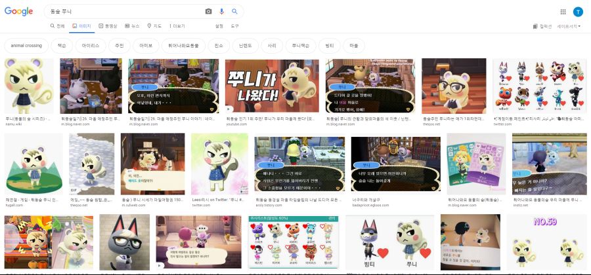
Task: Start a search by image with camera icon
Action: click(208, 12)
